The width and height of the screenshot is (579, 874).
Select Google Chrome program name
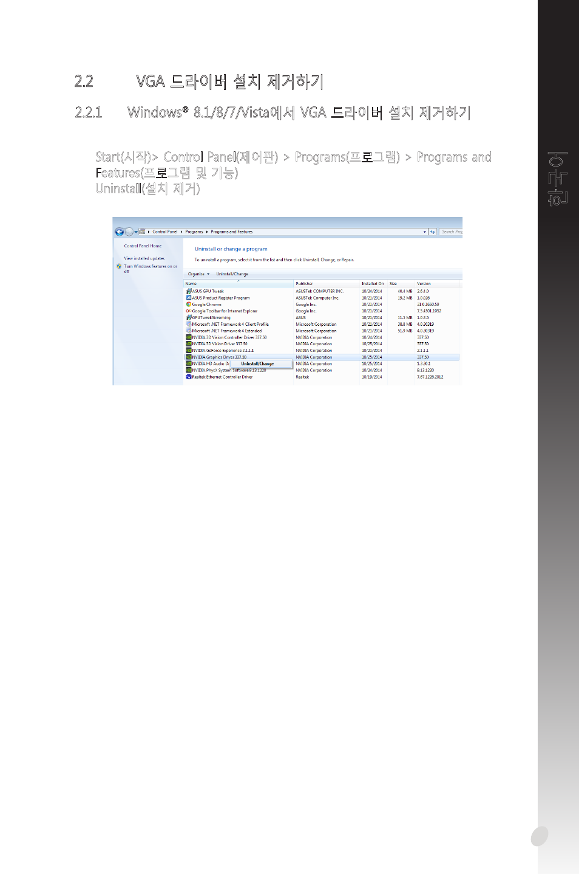[206, 305]
